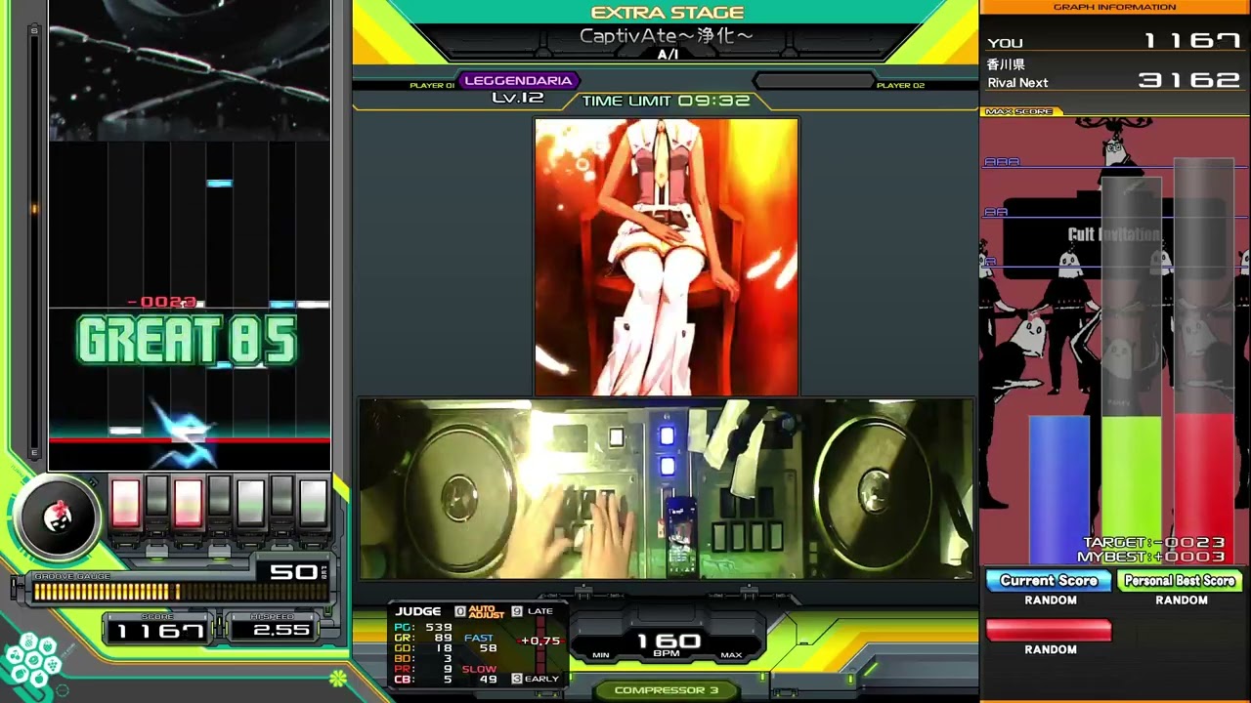1251x703 pixels.
Task: Click the 160 BPM display
Action: tap(669, 643)
